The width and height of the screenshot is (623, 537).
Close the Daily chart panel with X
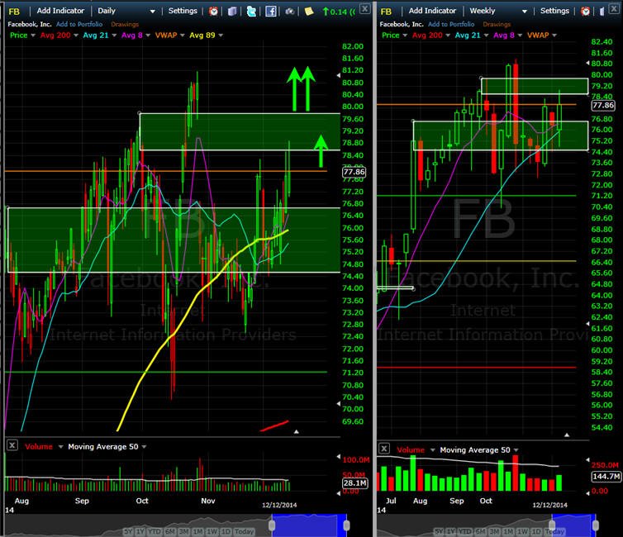(364, 8)
